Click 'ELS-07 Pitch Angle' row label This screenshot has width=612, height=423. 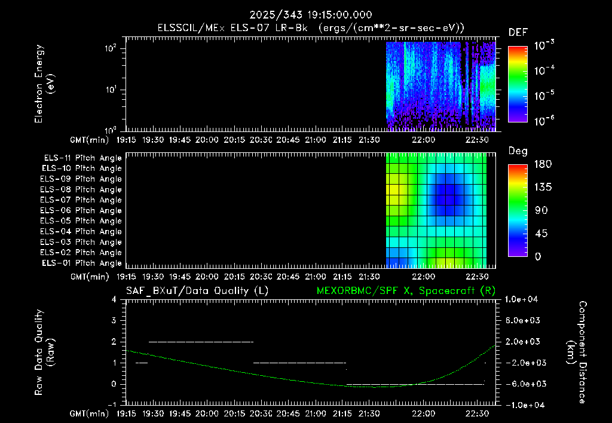pos(81,200)
